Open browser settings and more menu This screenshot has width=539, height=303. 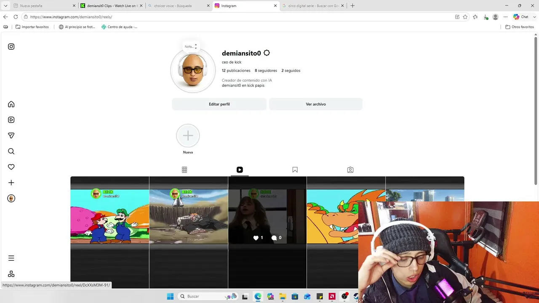click(506, 17)
